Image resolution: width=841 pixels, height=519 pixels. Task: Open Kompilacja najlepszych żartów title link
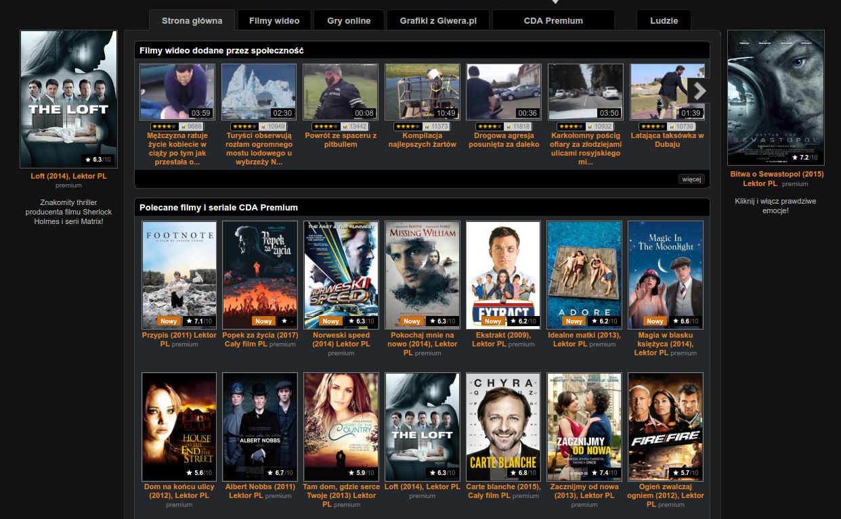point(423,140)
